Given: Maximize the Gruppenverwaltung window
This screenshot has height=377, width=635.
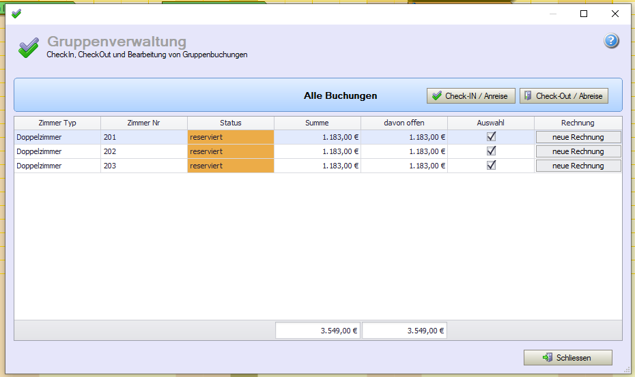Looking at the screenshot, I should [x=583, y=14].
